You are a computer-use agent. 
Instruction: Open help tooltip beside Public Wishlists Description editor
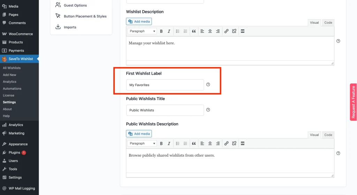click(x=338, y=153)
